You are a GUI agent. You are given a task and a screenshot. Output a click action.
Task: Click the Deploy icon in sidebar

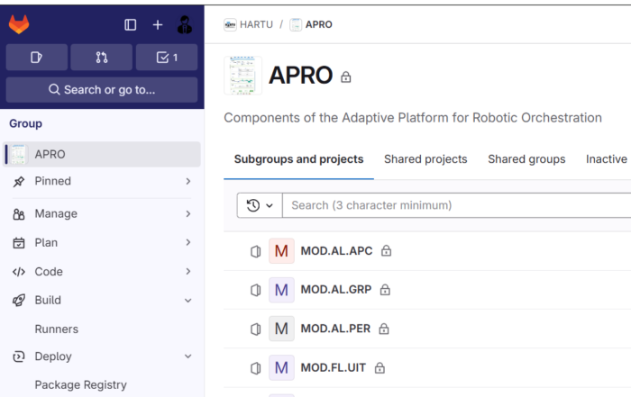(19, 356)
